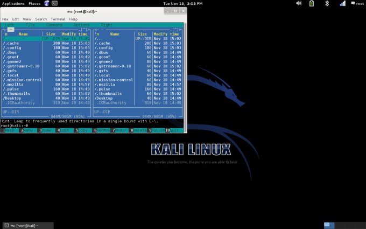The image size is (366, 229).
Task: Expand the Places menu
Action: 34,3
